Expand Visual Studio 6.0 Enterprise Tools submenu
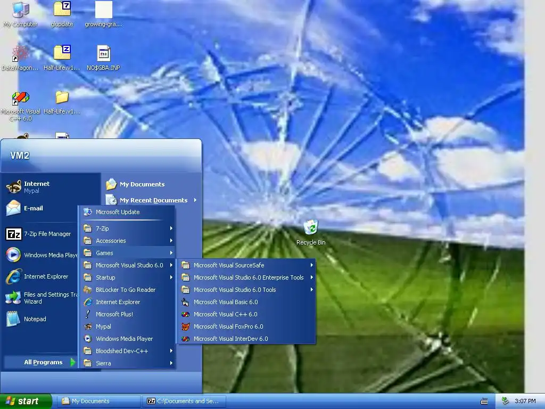The width and height of the screenshot is (545, 409). pos(246,277)
